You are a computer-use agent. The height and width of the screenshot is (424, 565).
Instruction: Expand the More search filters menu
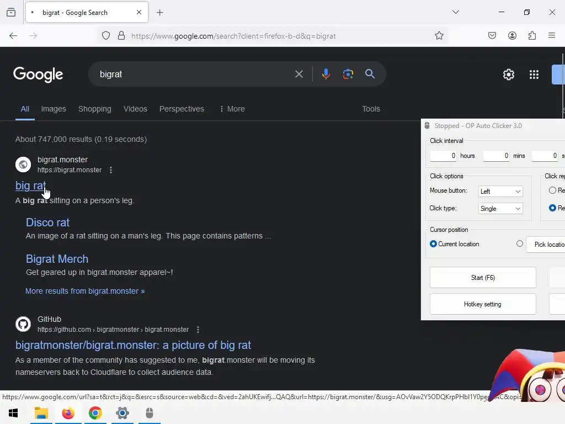(232, 109)
